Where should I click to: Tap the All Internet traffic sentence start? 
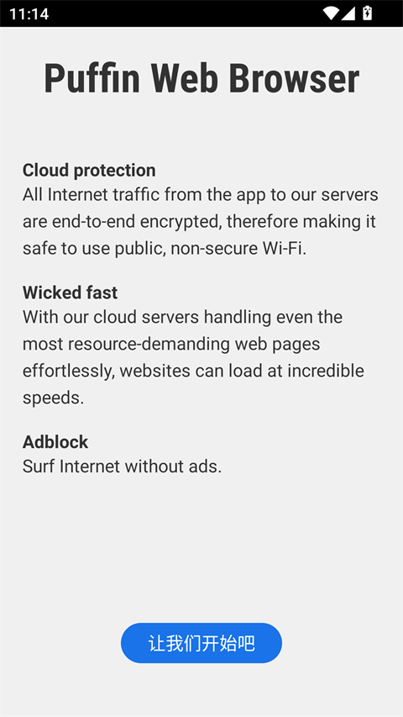pyautogui.click(x=92, y=195)
